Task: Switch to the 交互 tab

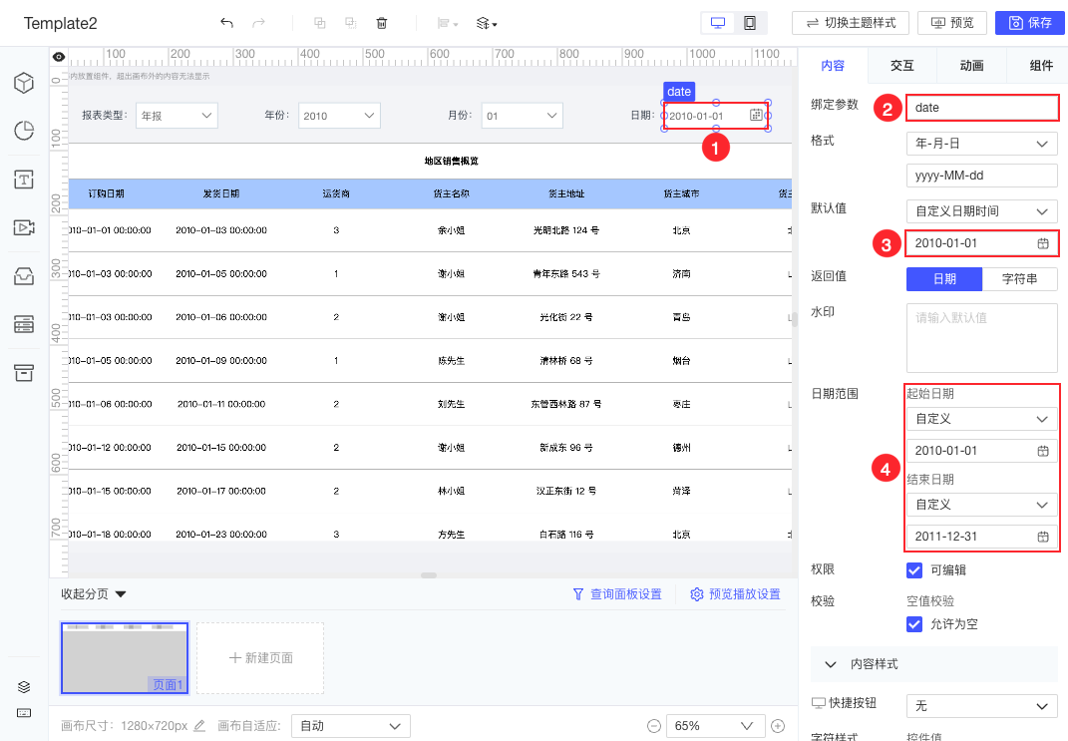Action: (x=901, y=66)
